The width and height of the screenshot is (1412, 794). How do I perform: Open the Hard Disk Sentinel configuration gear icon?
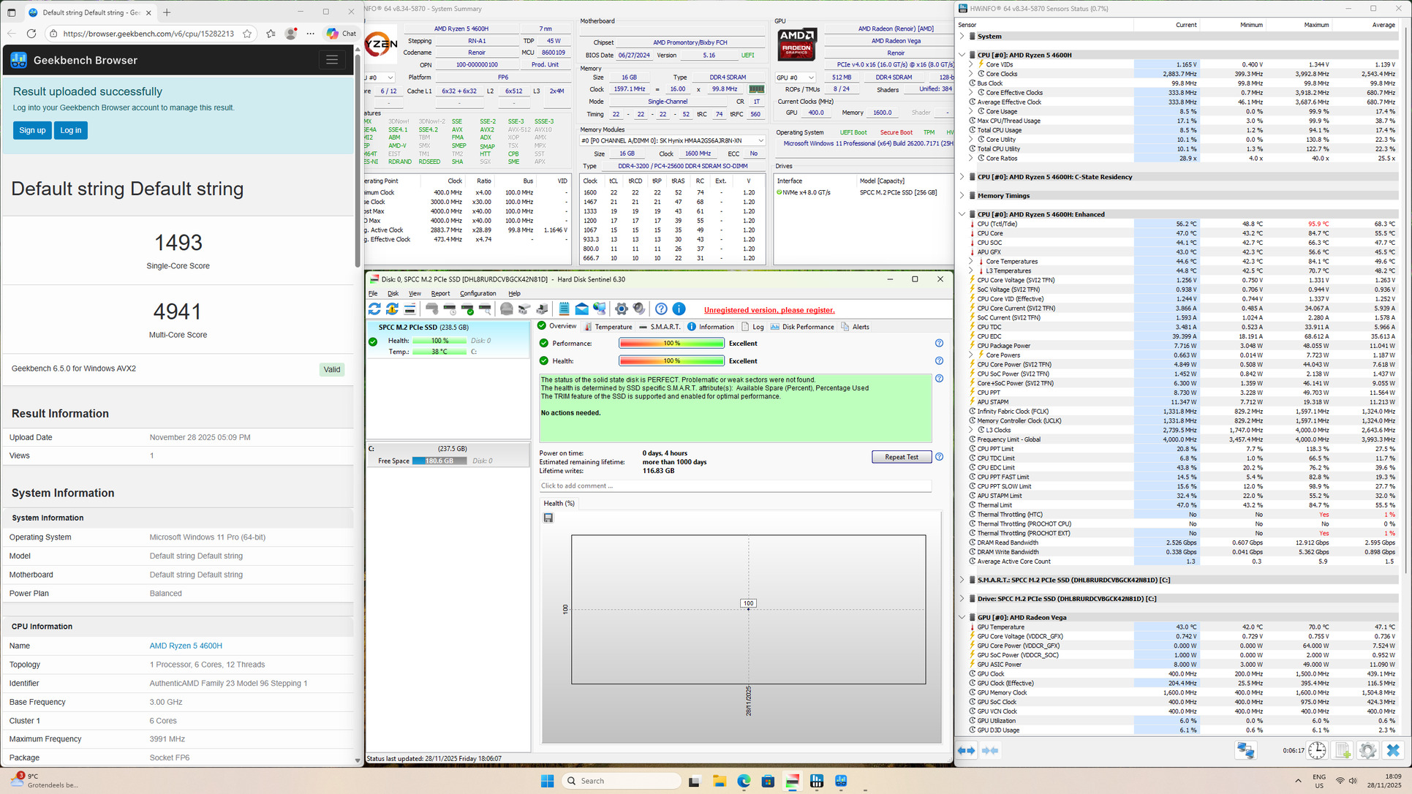pos(621,309)
